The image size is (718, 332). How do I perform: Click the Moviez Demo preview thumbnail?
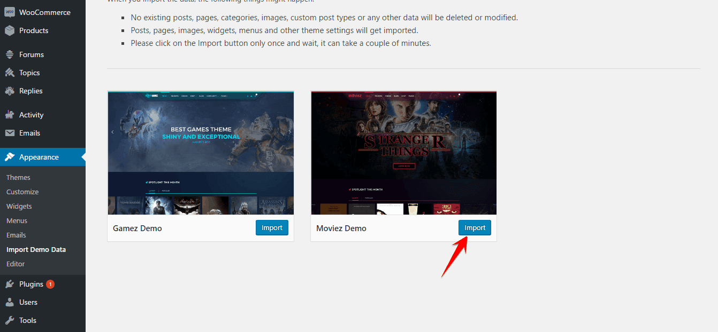pyautogui.click(x=403, y=153)
